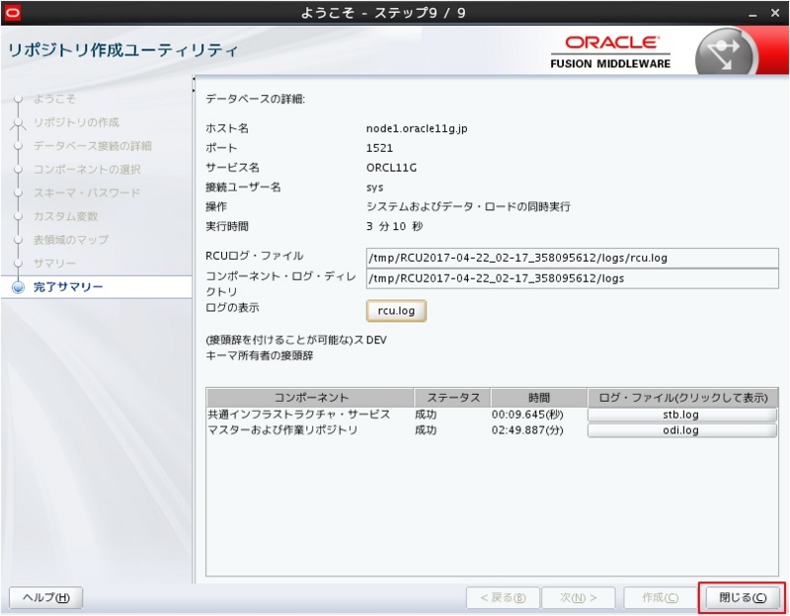The width and height of the screenshot is (790, 616).
Task: Open the odi.log file button
Action: [x=681, y=430]
